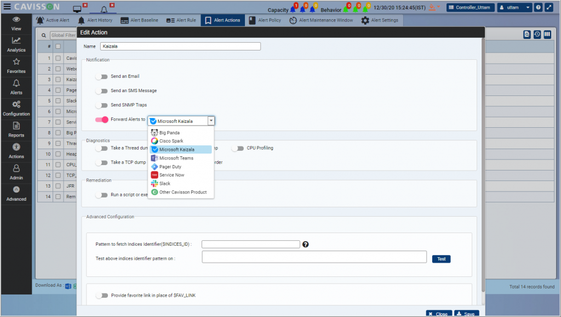Tick checkbox for row 14
Viewport: 561px width, 317px height.
point(58,197)
